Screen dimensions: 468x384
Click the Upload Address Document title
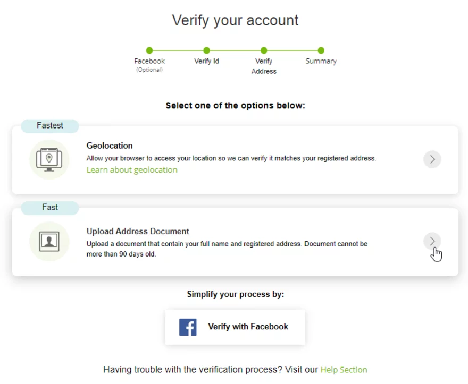[x=138, y=232]
